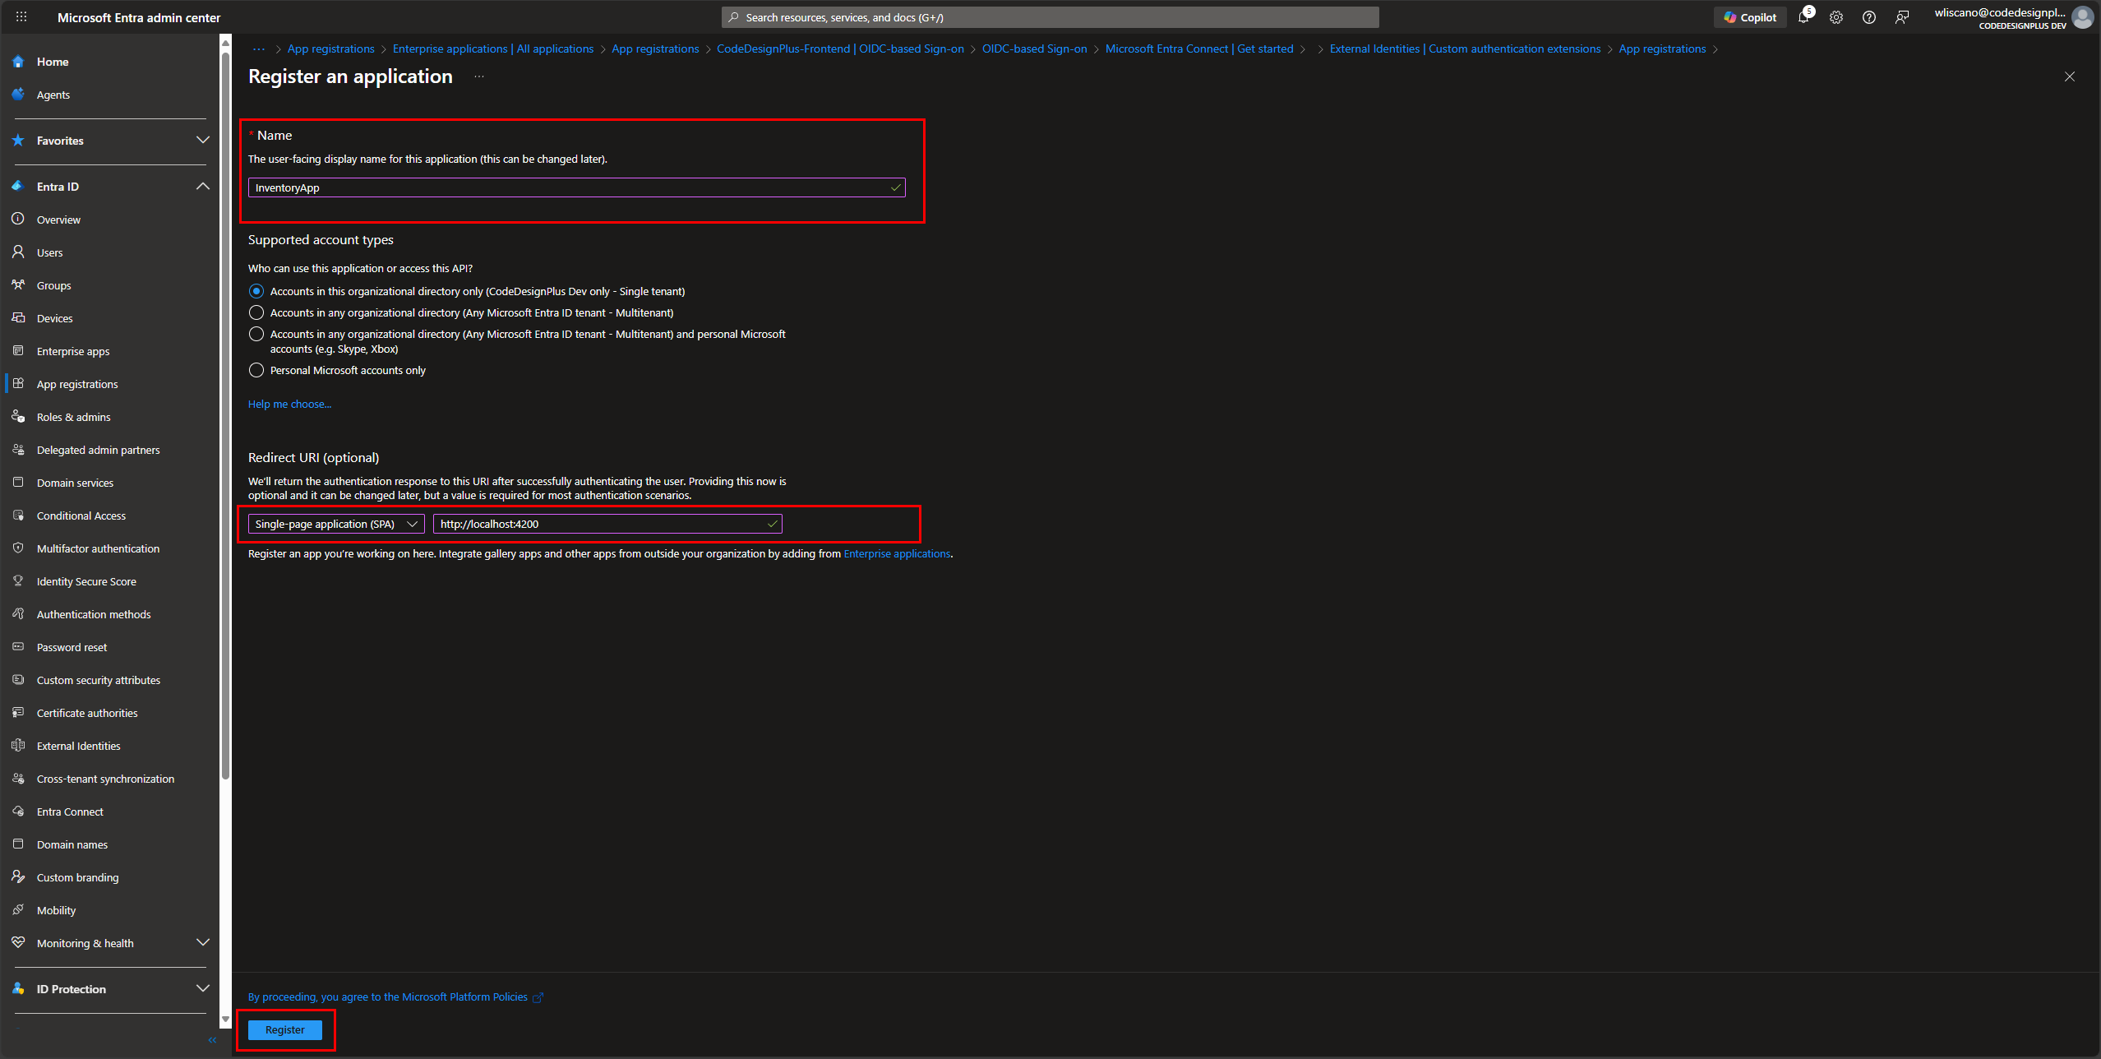Expand breadcrumb ellipsis at start

(259, 49)
